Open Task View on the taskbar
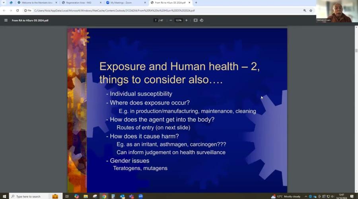The height and width of the screenshot is (199, 358). tap(67, 196)
